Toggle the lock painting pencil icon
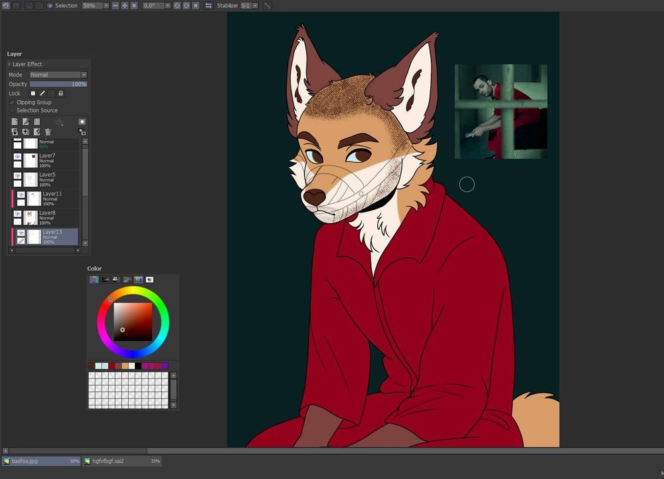Image resolution: width=664 pixels, height=479 pixels. [42, 93]
